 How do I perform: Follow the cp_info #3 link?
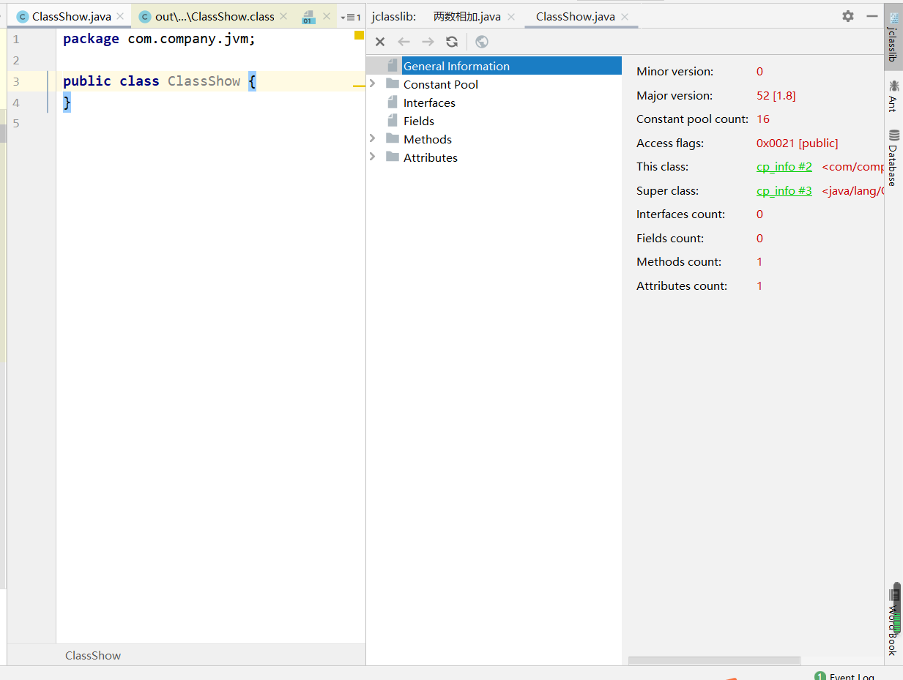tap(784, 190)
